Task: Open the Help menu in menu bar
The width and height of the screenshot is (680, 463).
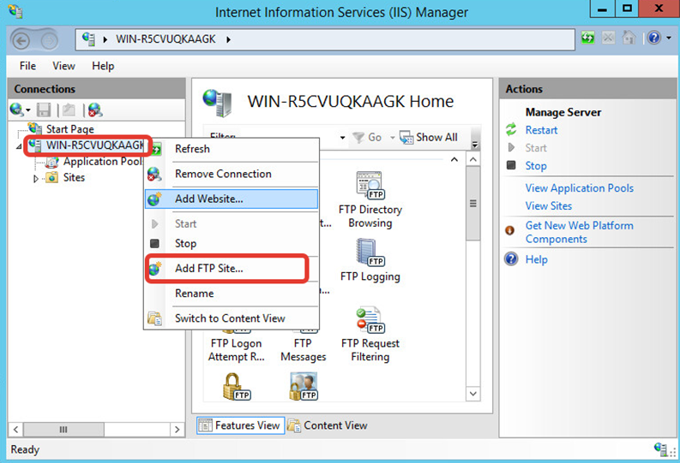Action: click(x=103, y=66)
